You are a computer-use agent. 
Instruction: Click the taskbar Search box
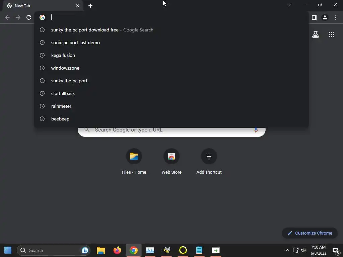[x=54, y=250]
